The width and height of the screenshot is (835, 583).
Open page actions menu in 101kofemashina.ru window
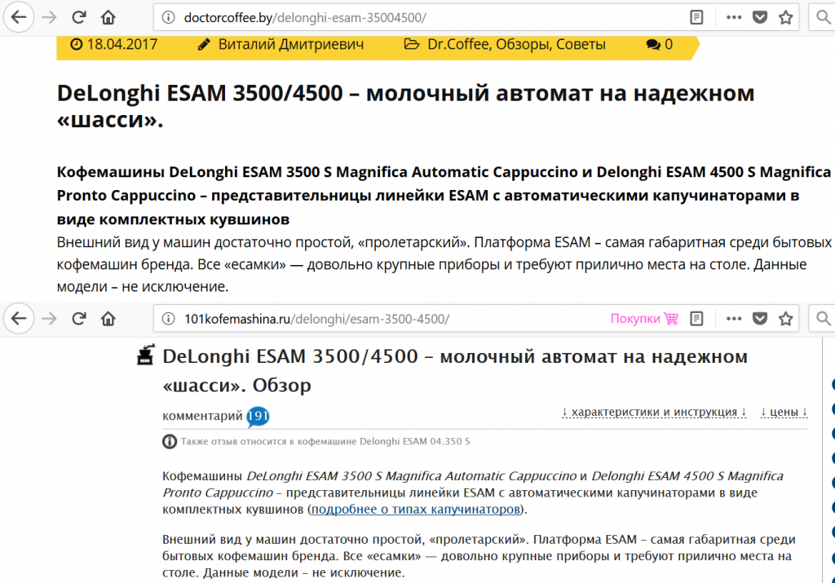pos(734,318)
